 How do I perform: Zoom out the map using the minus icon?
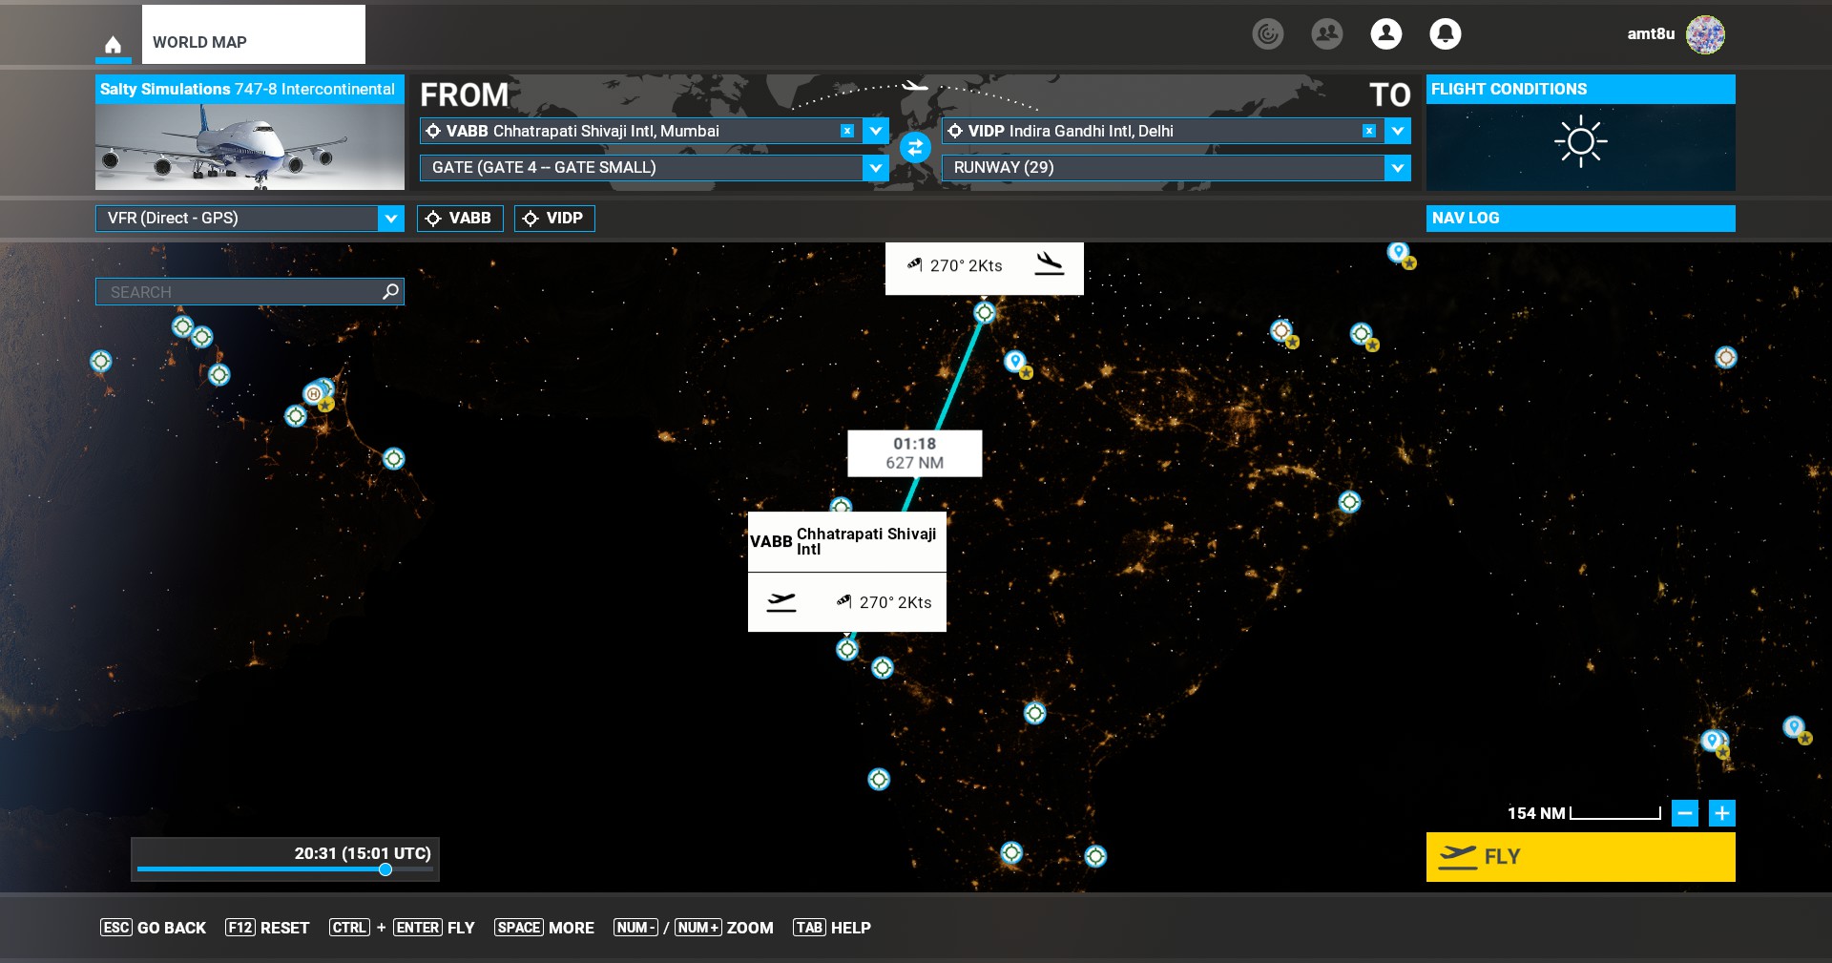click(1686, 813)
